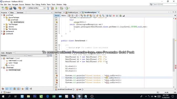Toggle Show Inner Classes filter in Navigator
177x99 pixels.
click(19, 89)
